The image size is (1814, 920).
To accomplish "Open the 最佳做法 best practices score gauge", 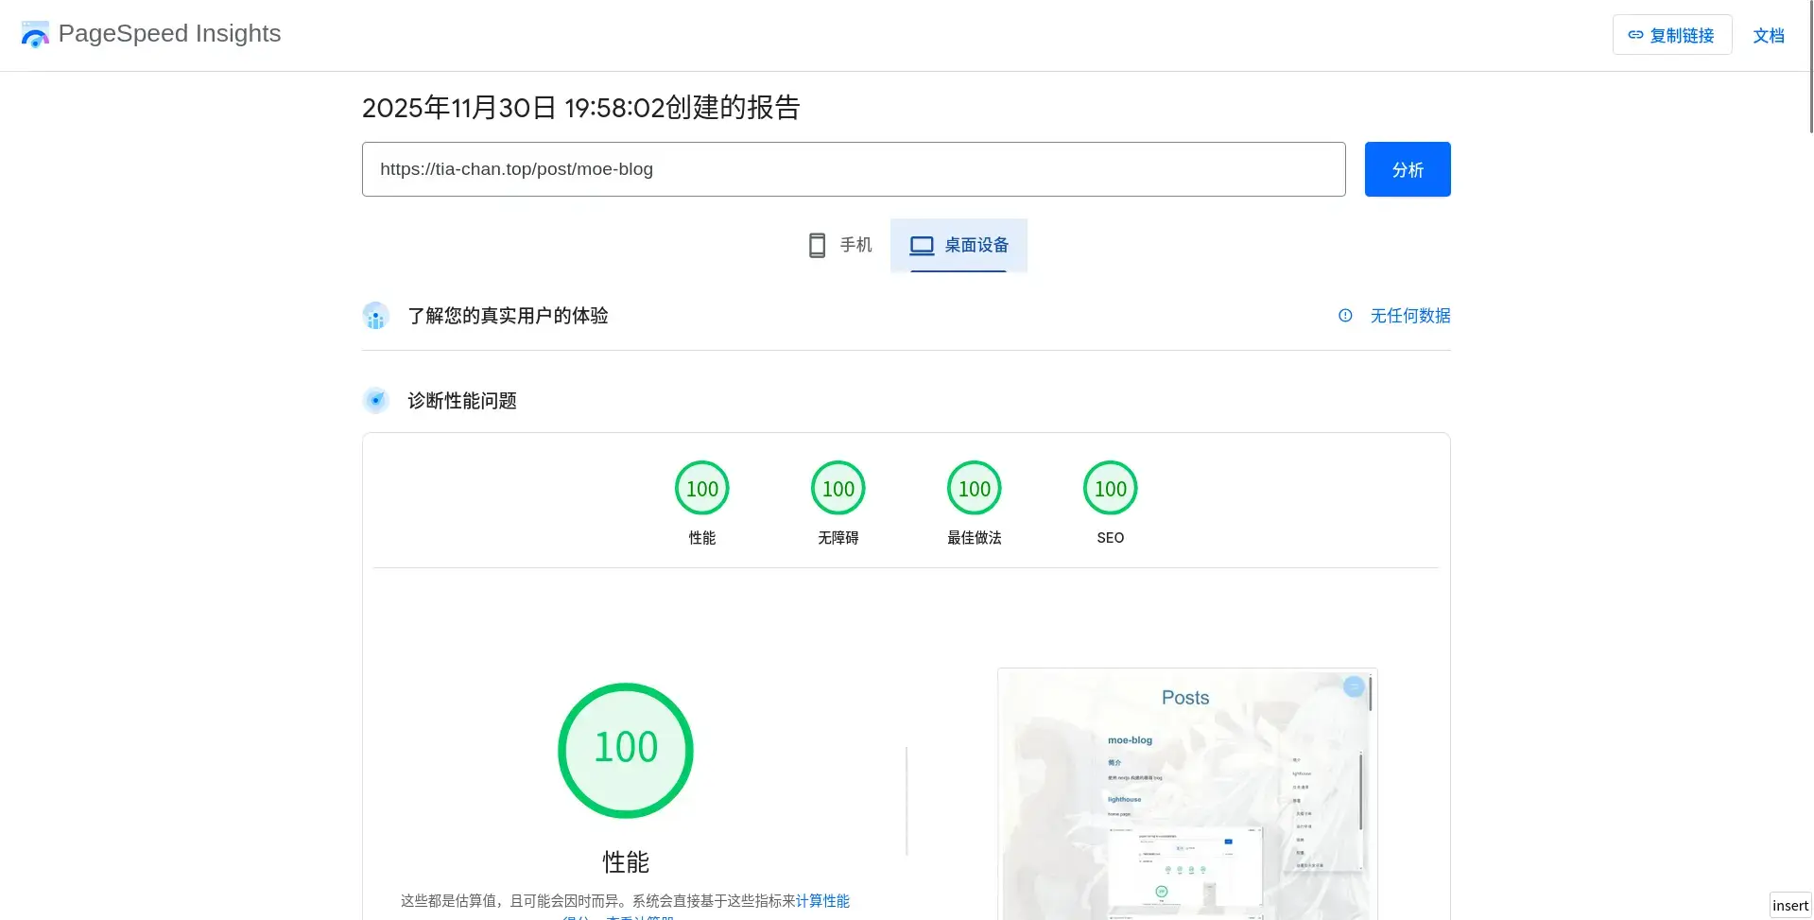I will 974,489.
